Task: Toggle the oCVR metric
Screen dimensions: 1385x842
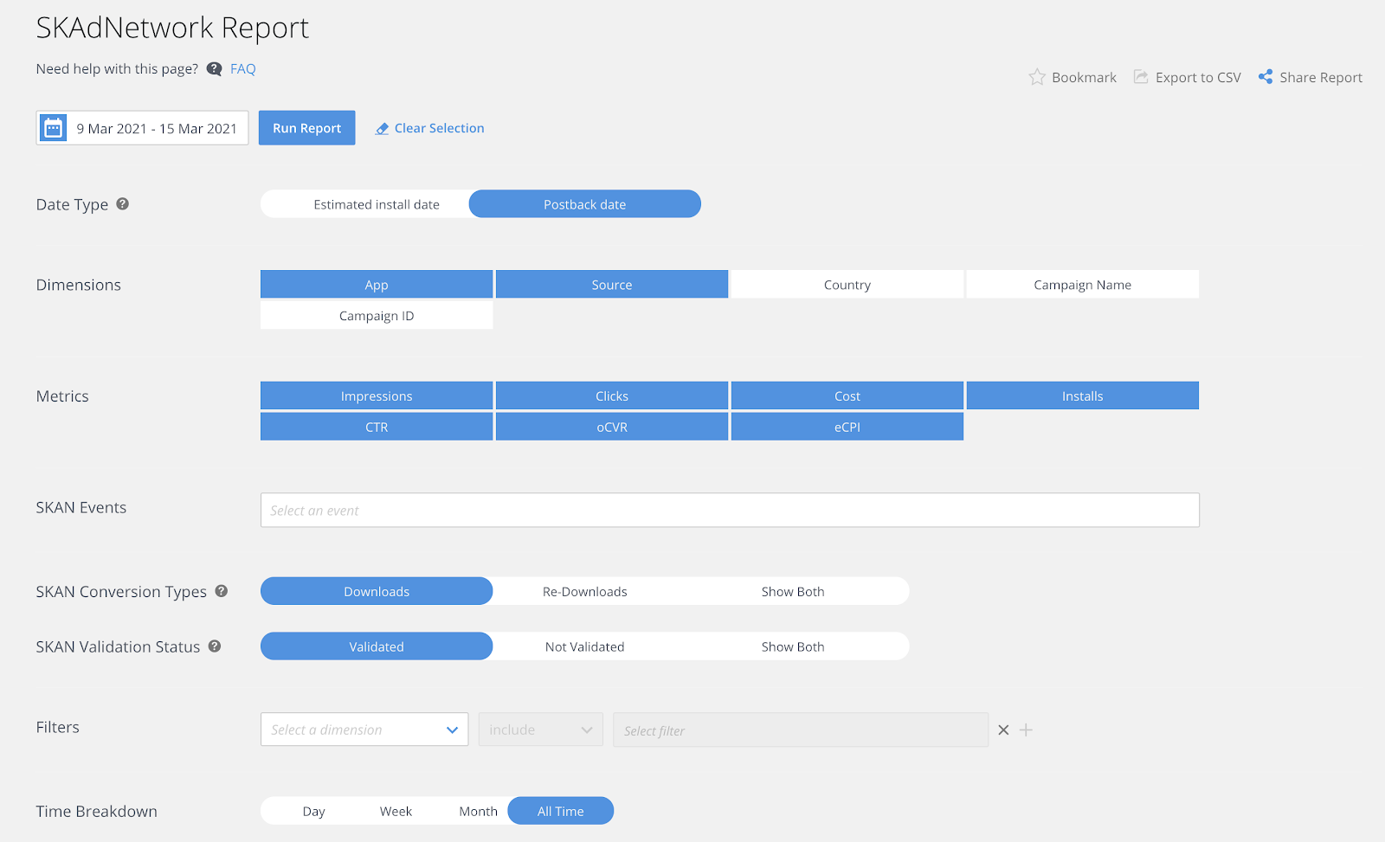Action: 612,427
